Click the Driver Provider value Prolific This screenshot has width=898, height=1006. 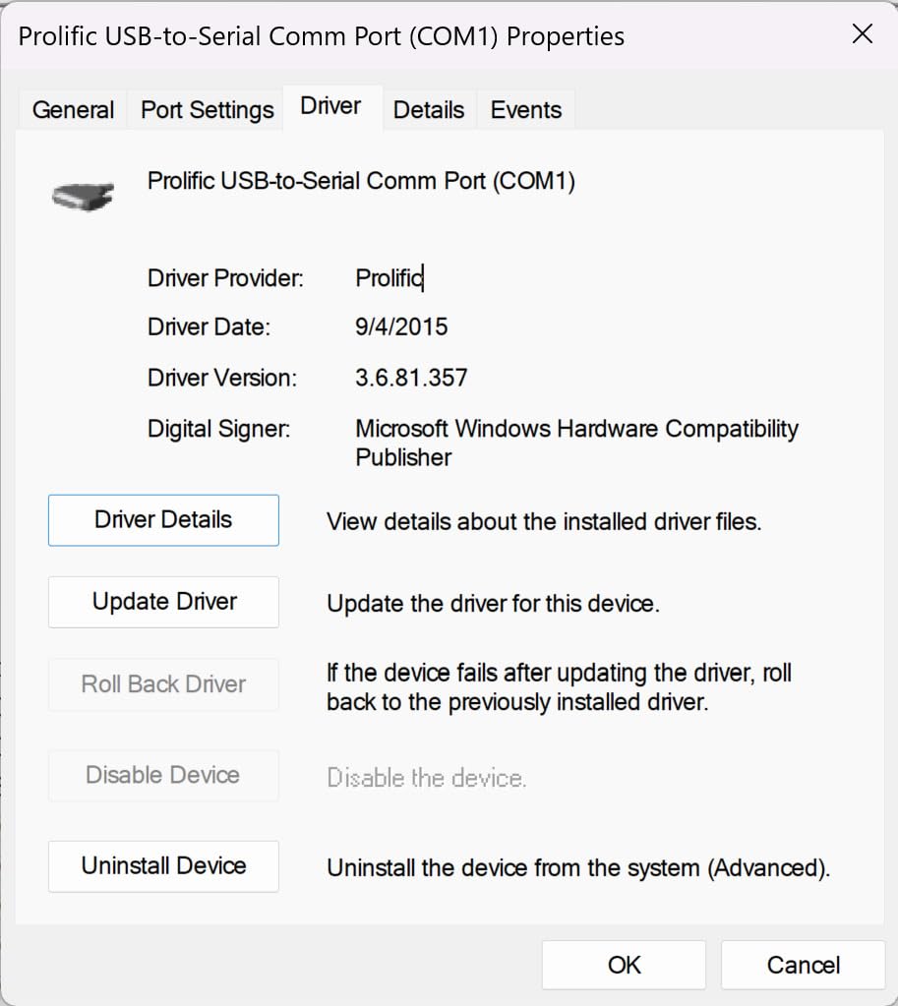pyautogui.click(x=387, y=278)
